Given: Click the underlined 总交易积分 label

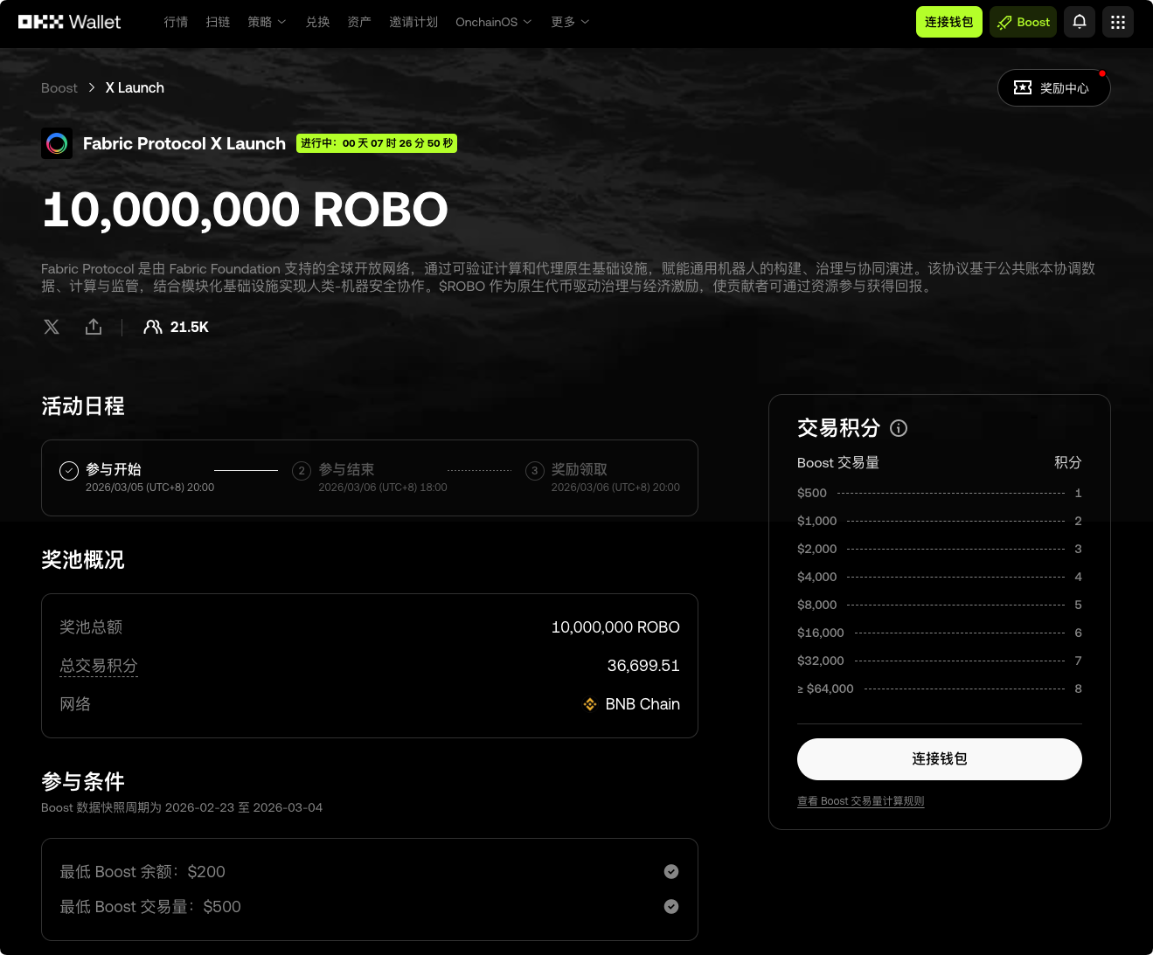Looking at the screenshot, I should pyautogui.click(x=98, y=666).
